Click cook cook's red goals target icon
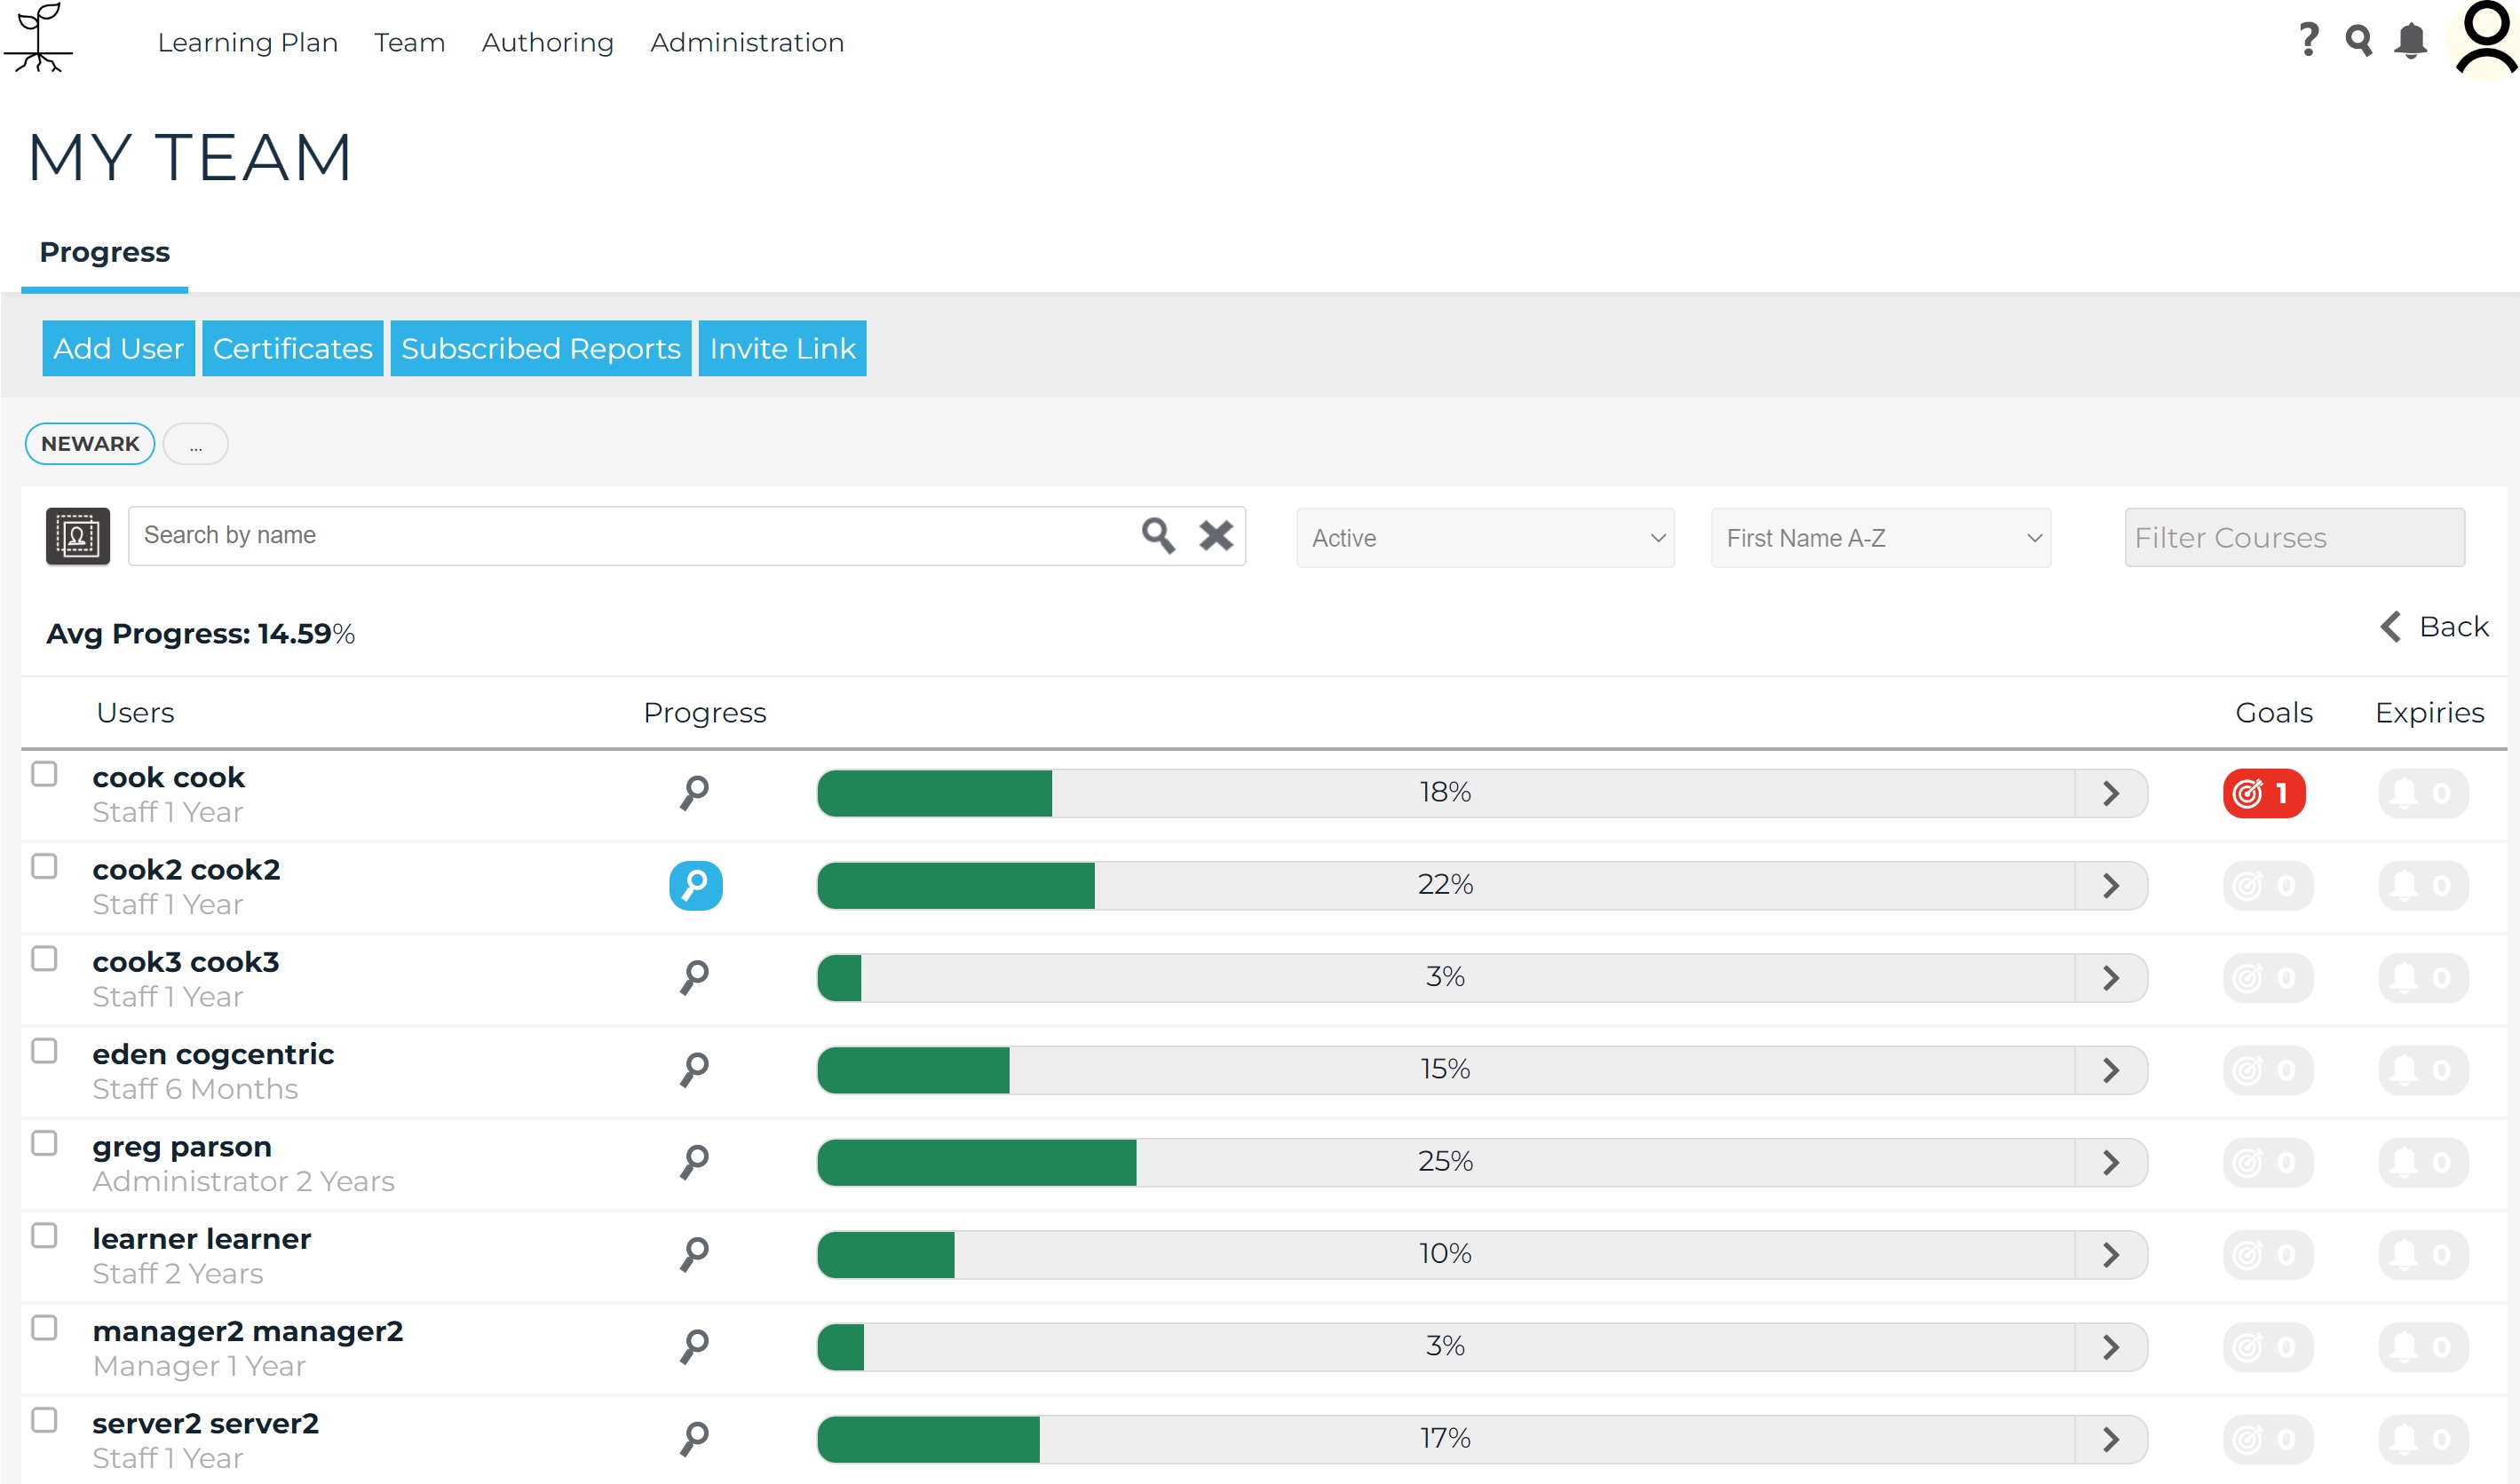 click(2264, 793)
